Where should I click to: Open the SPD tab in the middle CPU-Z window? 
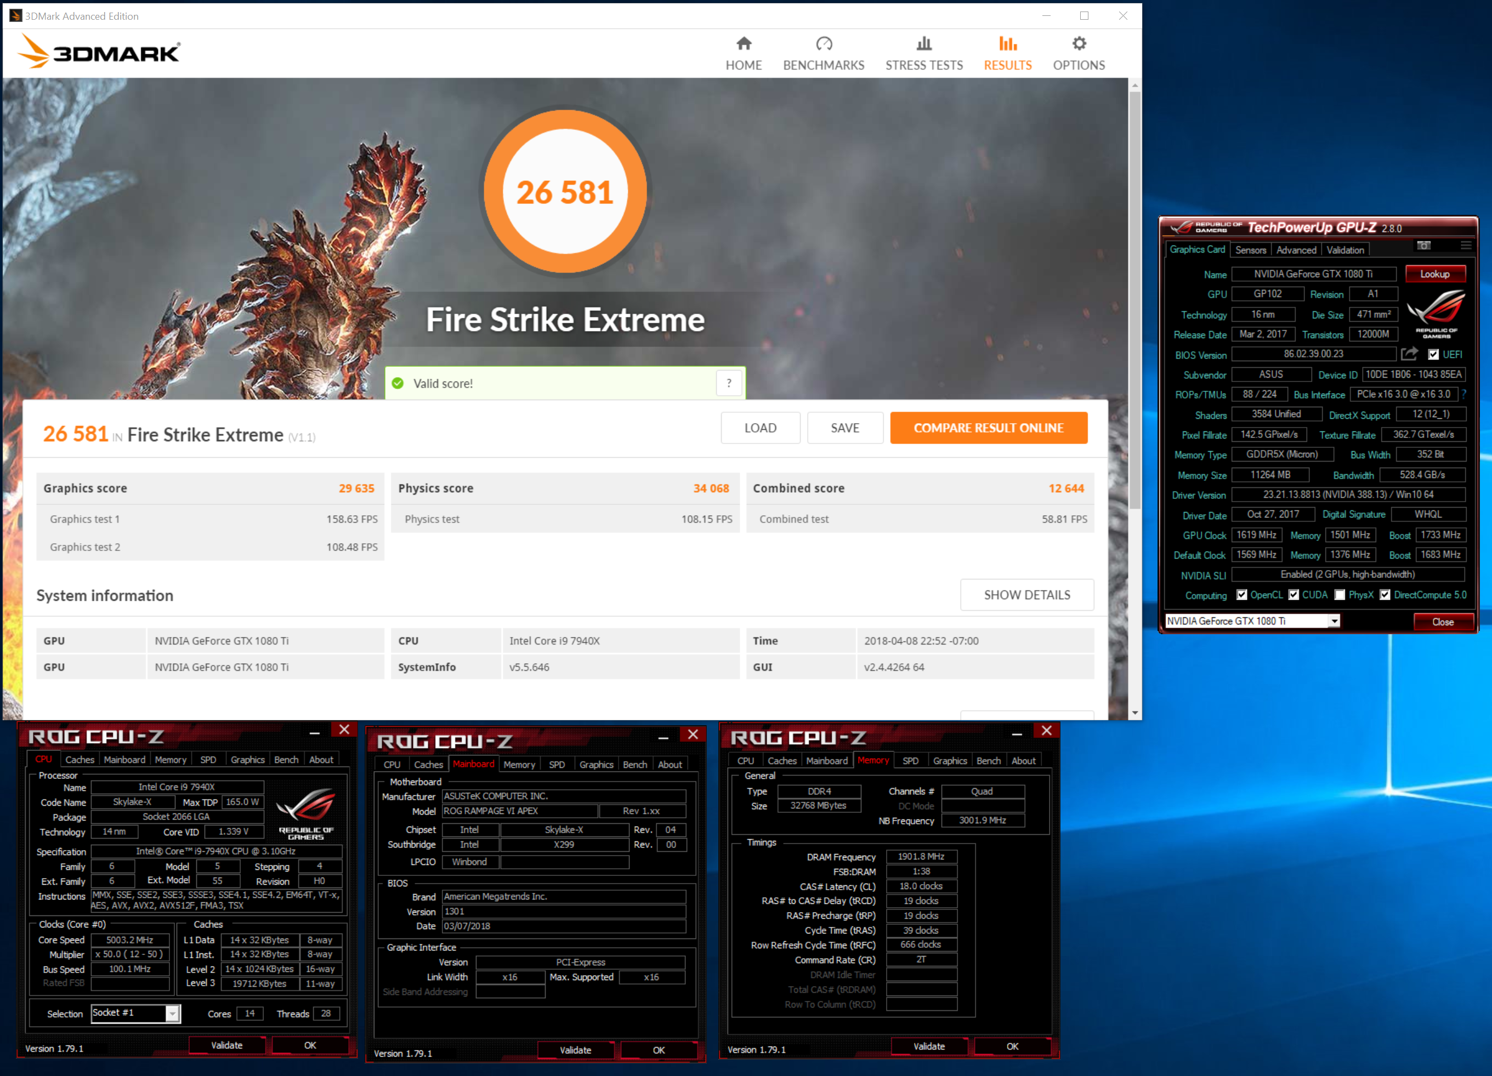[557, 764]
